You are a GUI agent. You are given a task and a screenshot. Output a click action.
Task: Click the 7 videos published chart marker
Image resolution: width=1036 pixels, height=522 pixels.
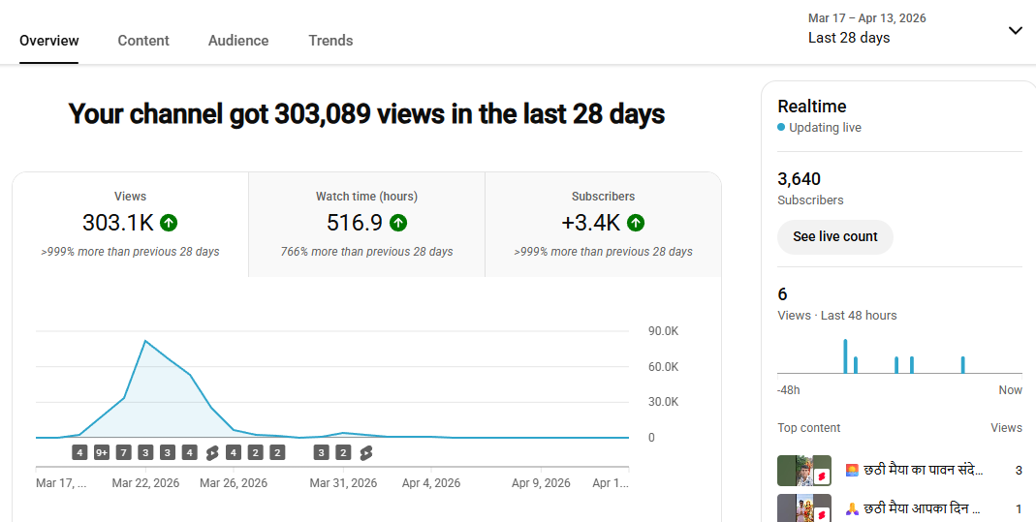coord(123,452)
